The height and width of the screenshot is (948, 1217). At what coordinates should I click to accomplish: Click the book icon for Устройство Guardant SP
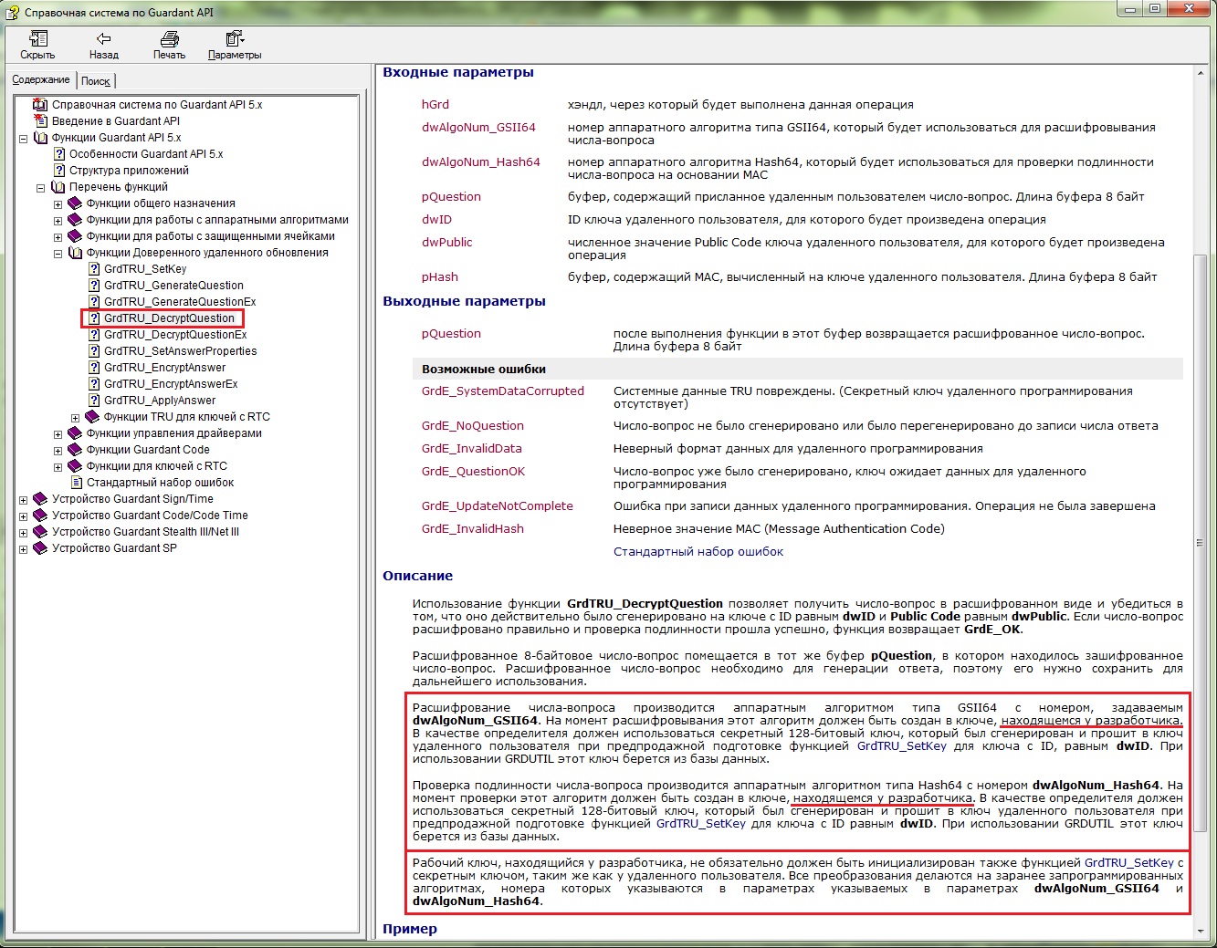click(40, 548)
